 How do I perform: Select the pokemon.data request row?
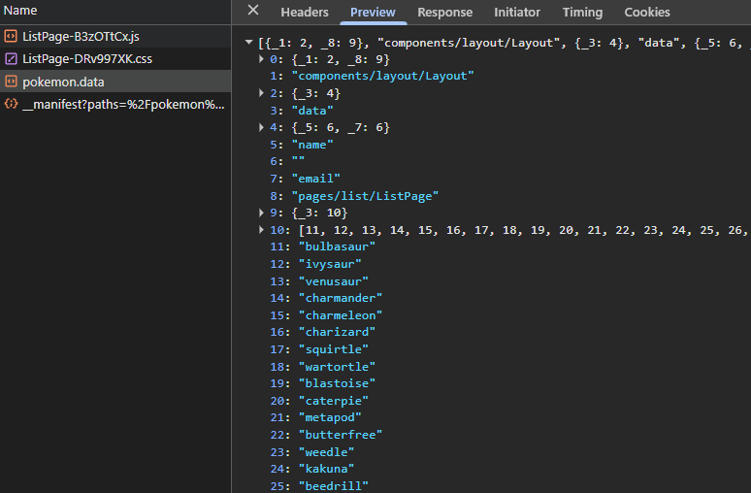pyautogui.click(x=115, y=82)
